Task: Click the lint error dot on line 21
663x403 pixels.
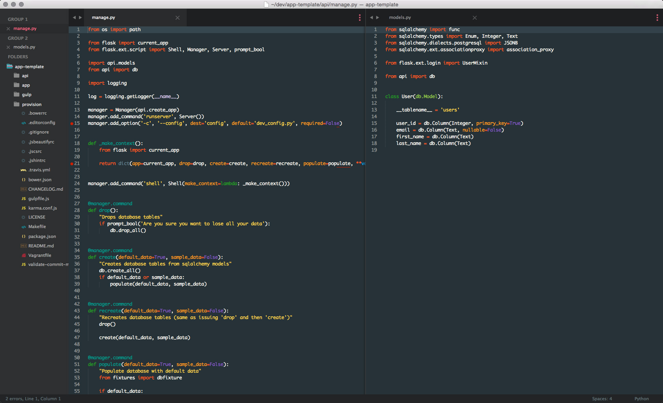Action: pos(72,163)
